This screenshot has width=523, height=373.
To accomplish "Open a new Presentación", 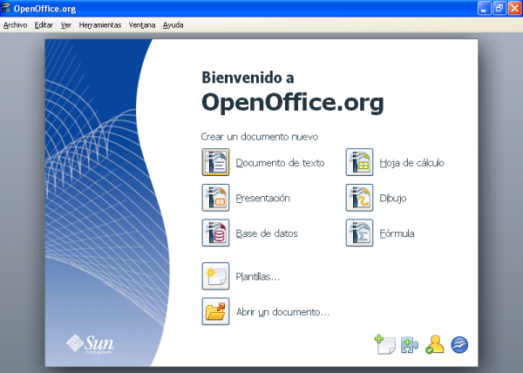I will [215, 198].
